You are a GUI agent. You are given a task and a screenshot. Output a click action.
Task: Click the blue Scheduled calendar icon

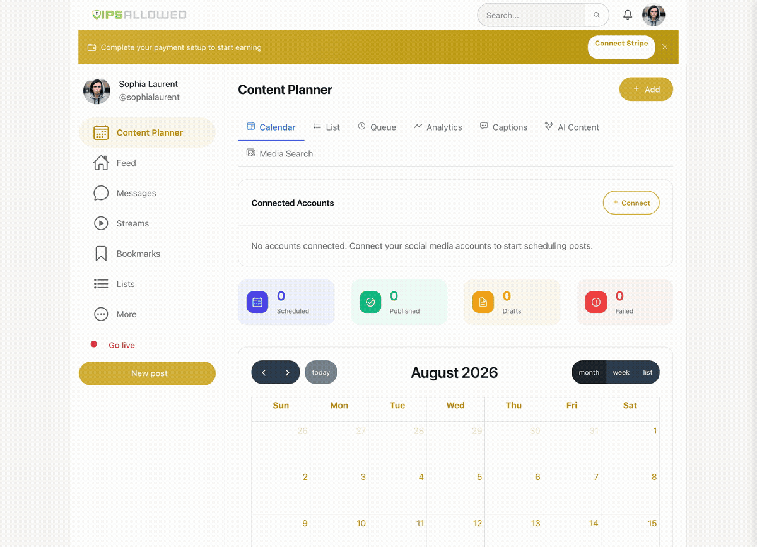pos(257,302)
